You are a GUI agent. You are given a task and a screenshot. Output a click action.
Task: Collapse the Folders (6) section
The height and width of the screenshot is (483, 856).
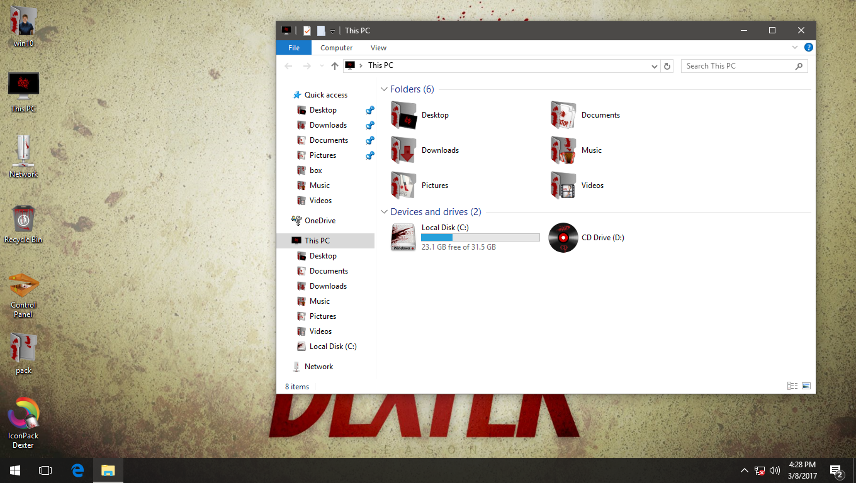tap(384, 89)
